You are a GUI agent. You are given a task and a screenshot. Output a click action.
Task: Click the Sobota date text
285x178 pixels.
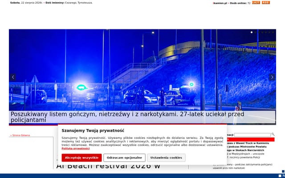pyautogui.click(x=15, y=3)
